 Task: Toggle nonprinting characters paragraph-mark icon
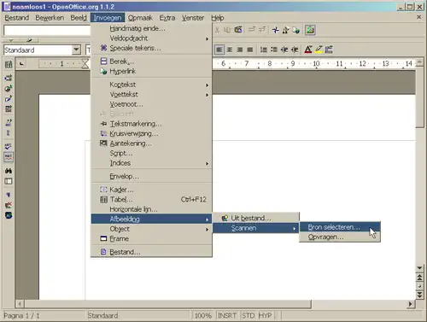click(x=9, y=195)
